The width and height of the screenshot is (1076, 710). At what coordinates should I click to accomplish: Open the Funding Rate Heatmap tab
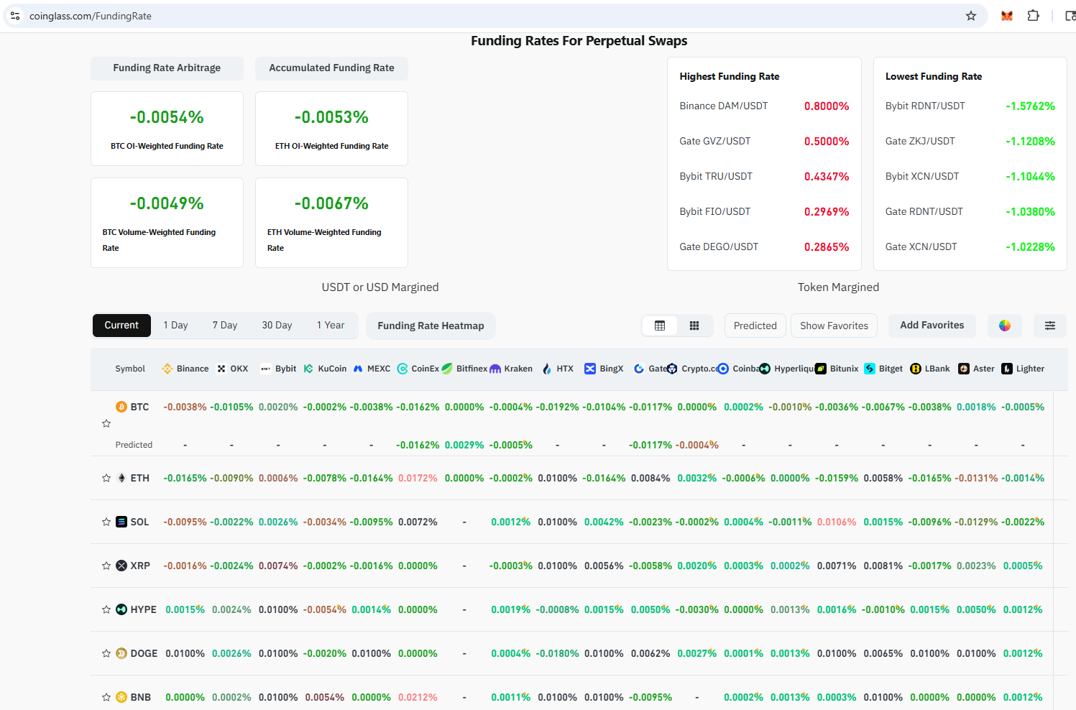point(431,326)
